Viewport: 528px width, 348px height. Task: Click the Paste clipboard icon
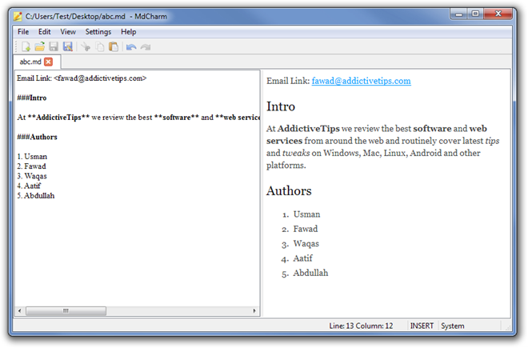(114, 47)
